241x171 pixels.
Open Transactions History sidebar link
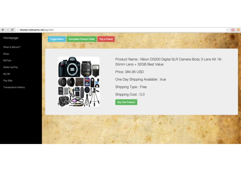coord(14,87)
